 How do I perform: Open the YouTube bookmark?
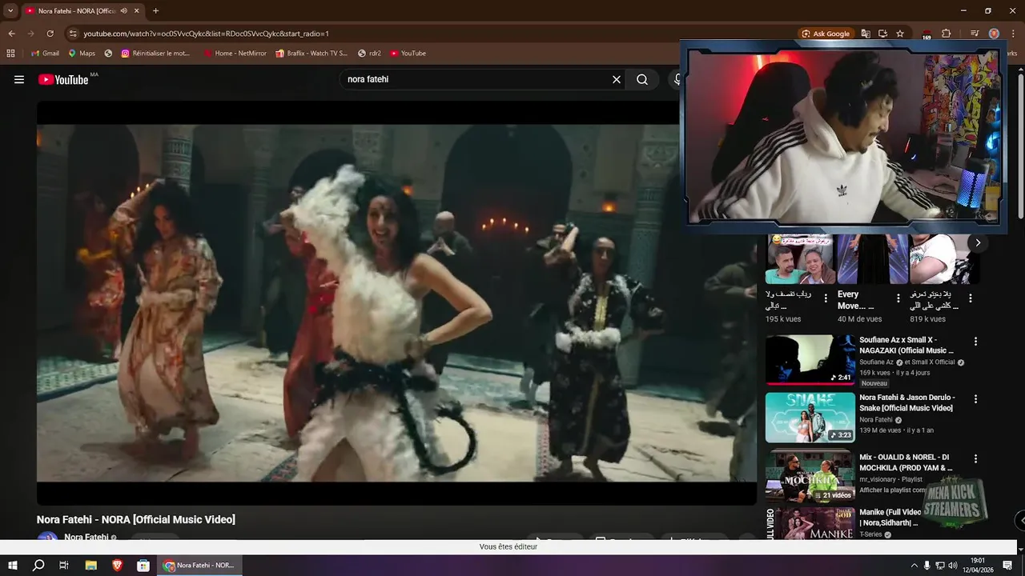pos(408,53)
